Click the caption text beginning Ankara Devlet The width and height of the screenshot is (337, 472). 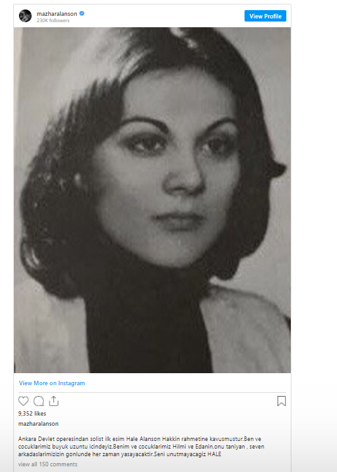click(141, 447)
